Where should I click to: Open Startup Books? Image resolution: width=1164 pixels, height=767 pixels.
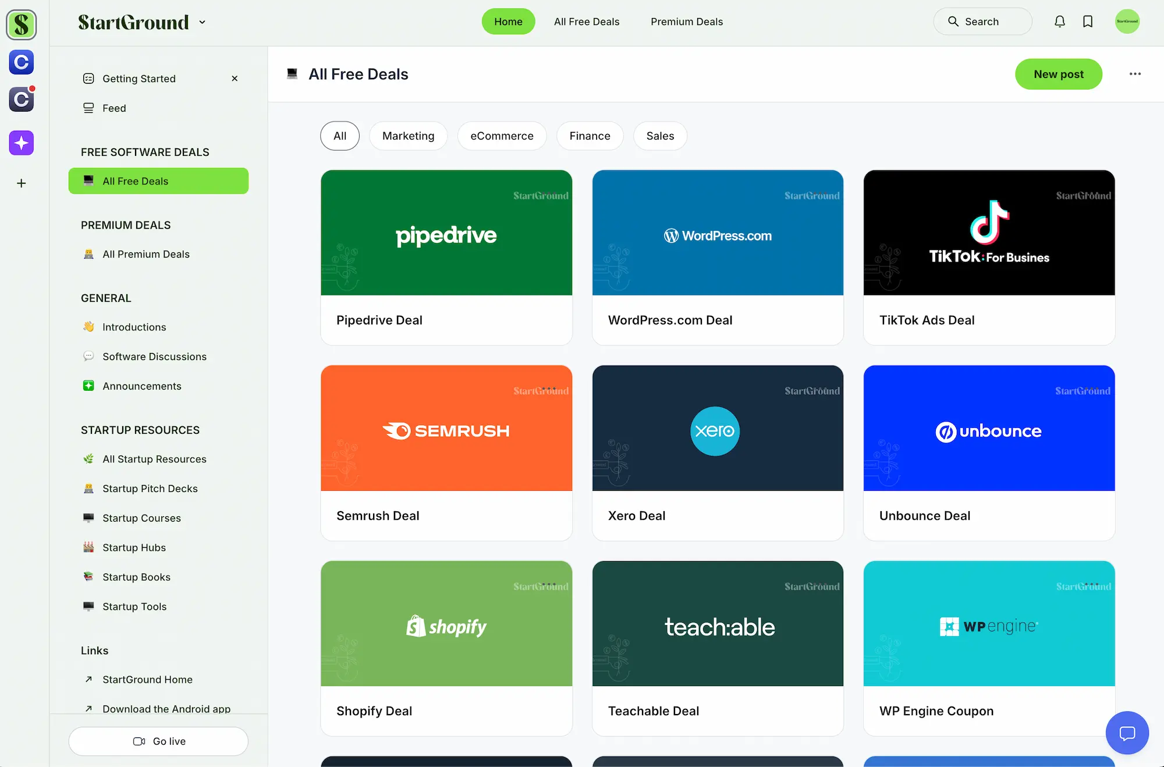158,577
